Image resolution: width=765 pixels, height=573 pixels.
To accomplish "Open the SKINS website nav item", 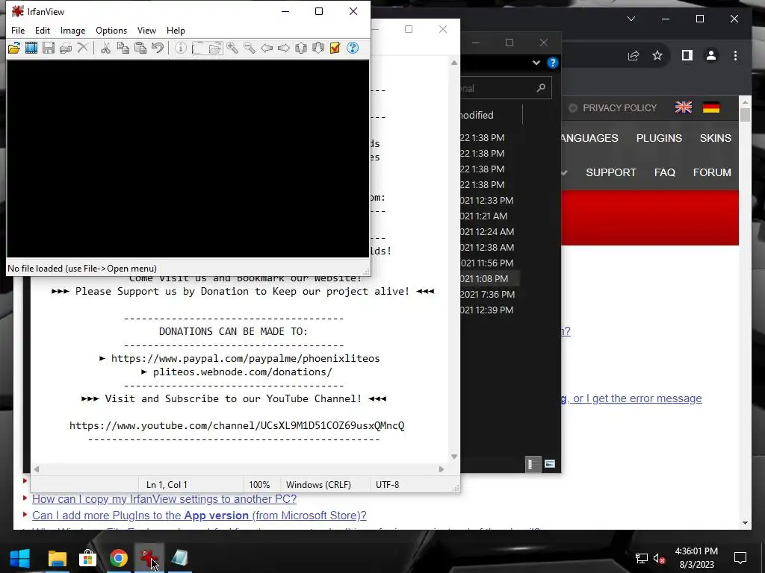I will pos(715,138).
